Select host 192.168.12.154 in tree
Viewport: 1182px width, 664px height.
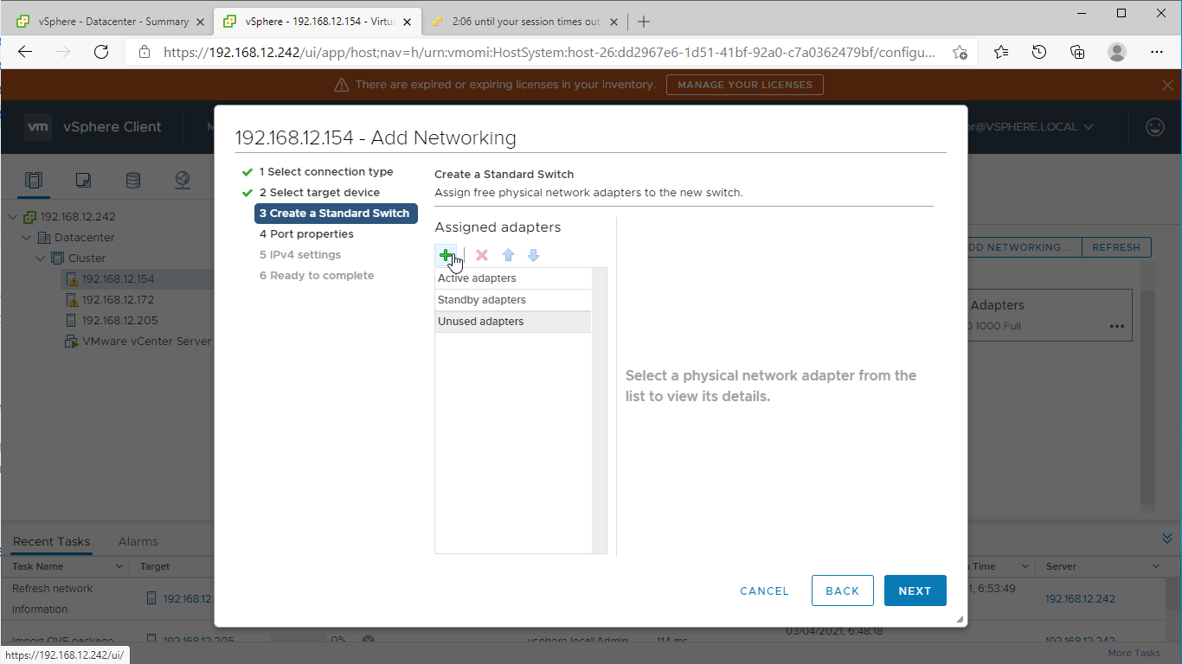pos(118,279)
